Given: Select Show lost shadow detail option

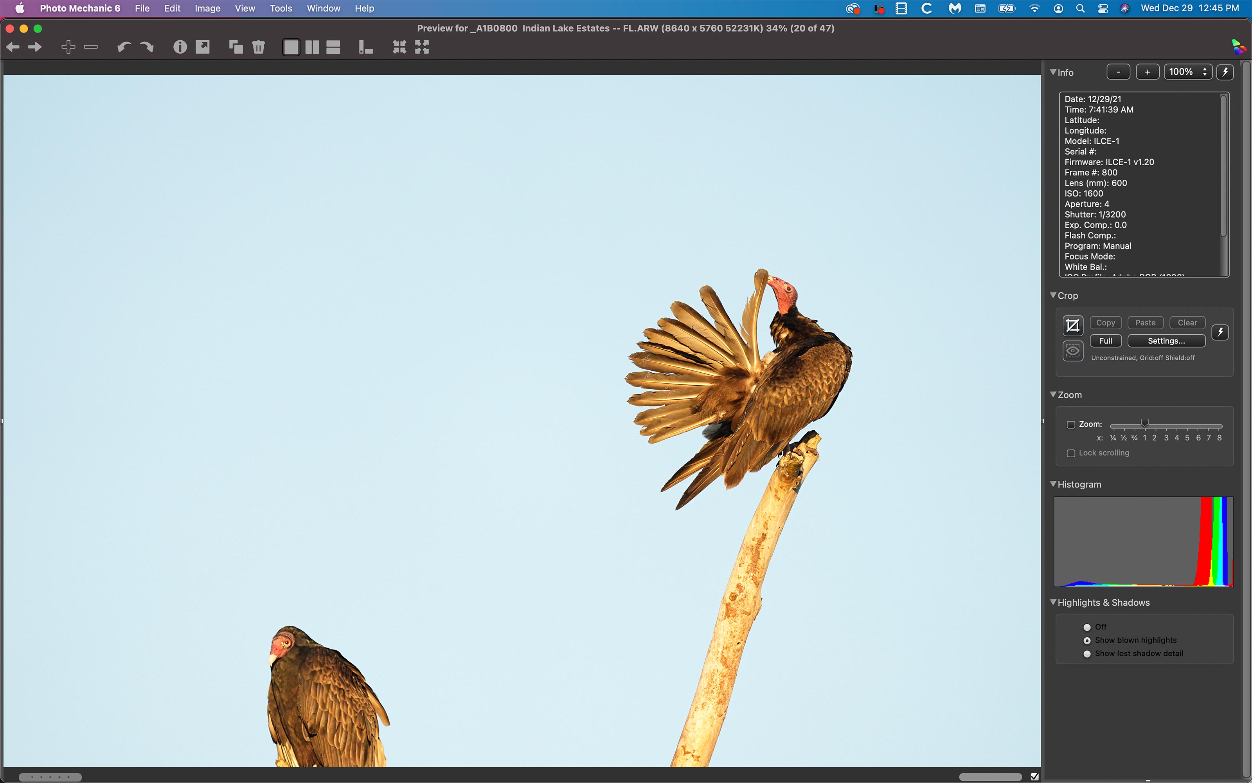Looking at the screenshot, I should [x=1087, y=654].
